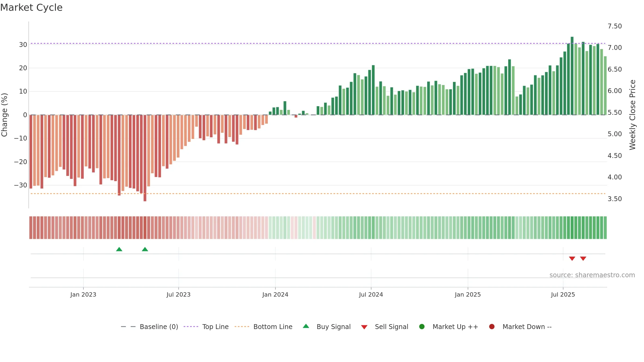Toggle the Sell Signal legend entry
The height and width of the screenshot is (362, 644).
click(x=385, y=327)
